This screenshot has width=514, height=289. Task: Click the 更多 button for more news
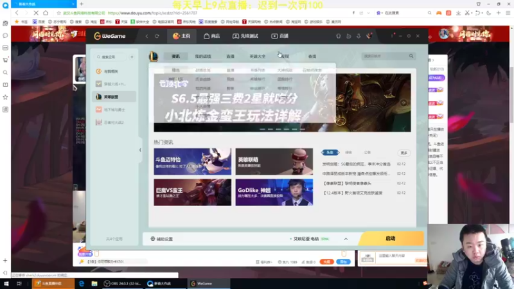404,153
